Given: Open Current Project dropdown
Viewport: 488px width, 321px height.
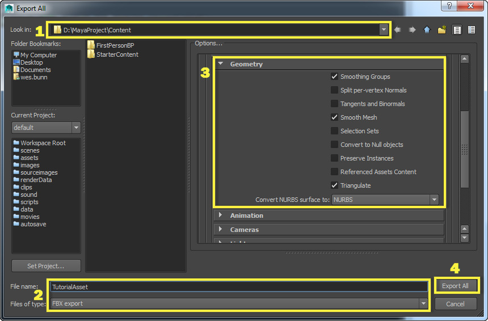Looking at the screenshot, I should (76, 128).
